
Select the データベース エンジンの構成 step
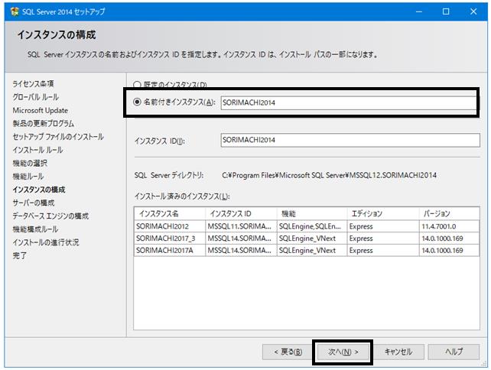tap(50, 216)
